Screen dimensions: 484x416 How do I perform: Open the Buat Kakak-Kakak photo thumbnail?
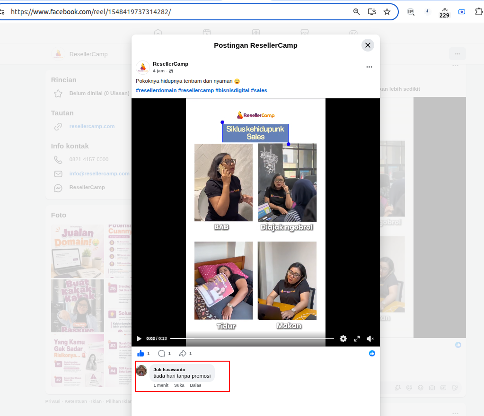78,305
